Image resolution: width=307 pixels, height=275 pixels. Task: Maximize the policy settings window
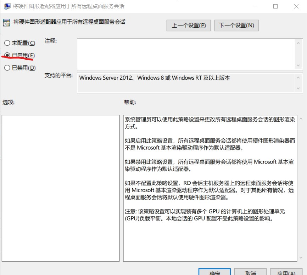click(275, 6)
